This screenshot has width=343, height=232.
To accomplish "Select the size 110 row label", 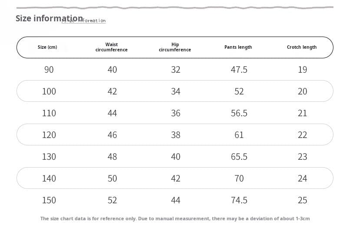I will click(x=49, y=113).
